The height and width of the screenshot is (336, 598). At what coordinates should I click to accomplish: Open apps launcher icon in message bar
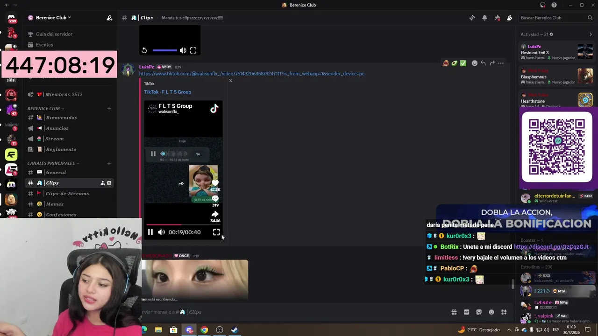click(504, 312)
